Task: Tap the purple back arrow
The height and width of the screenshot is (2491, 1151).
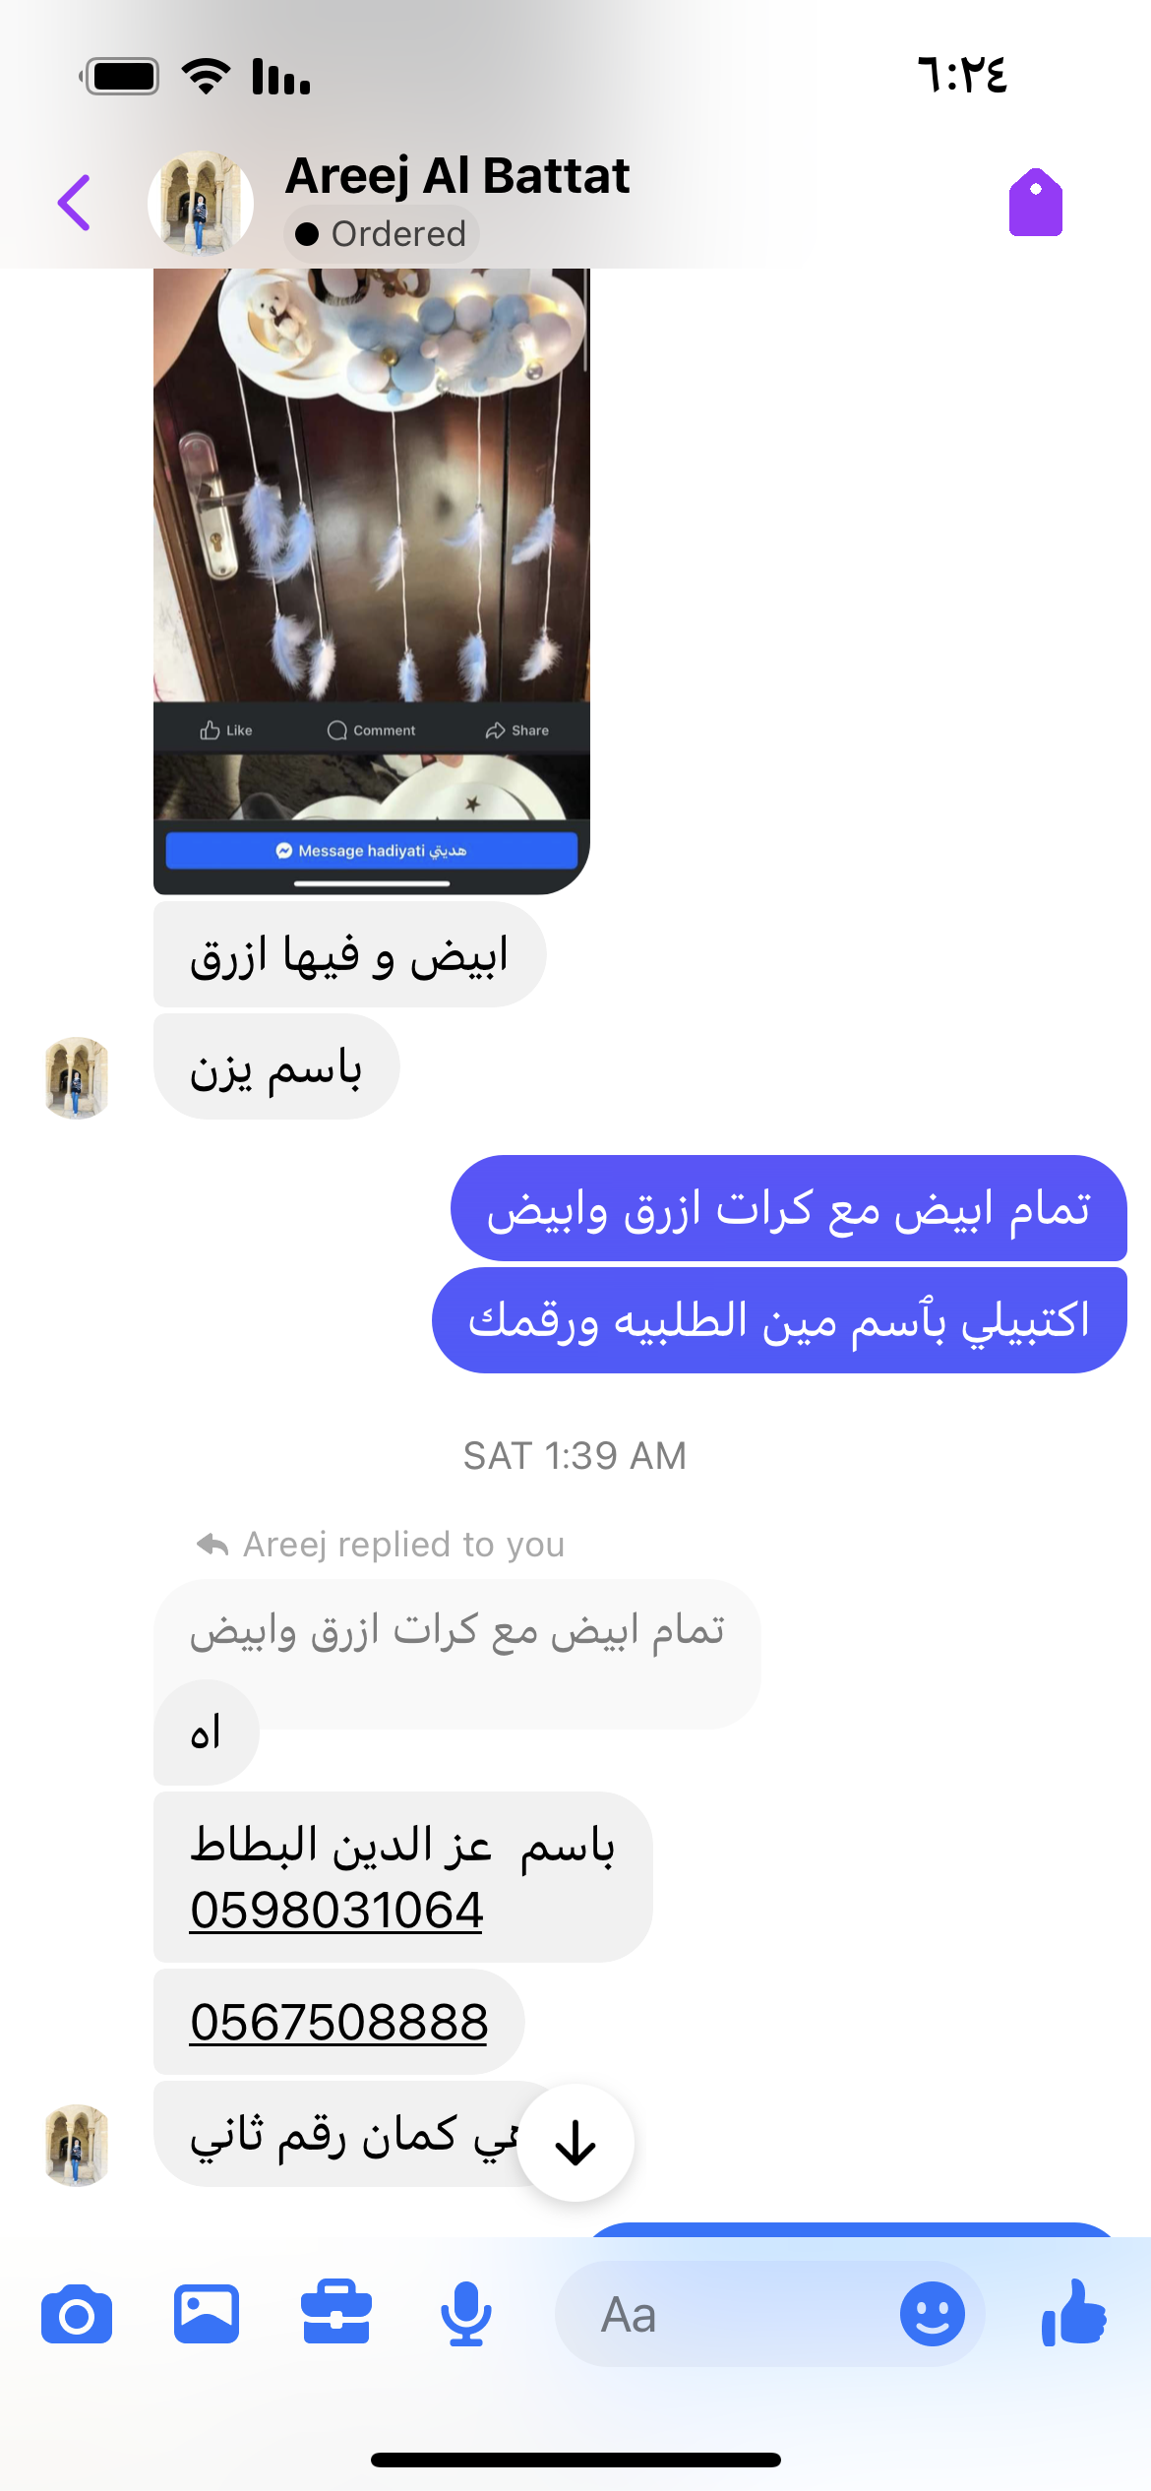Action: 75,203
